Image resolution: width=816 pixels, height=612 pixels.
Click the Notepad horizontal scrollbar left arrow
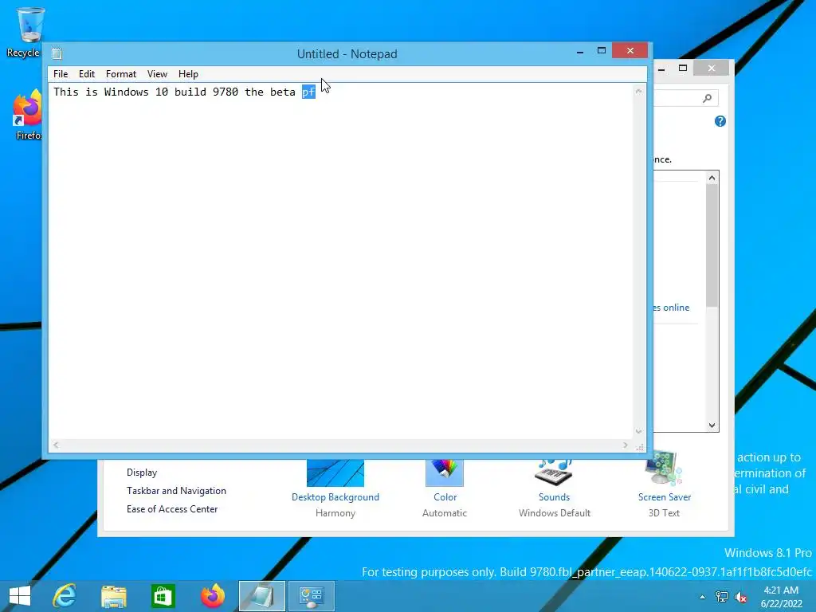click(56, 445)
